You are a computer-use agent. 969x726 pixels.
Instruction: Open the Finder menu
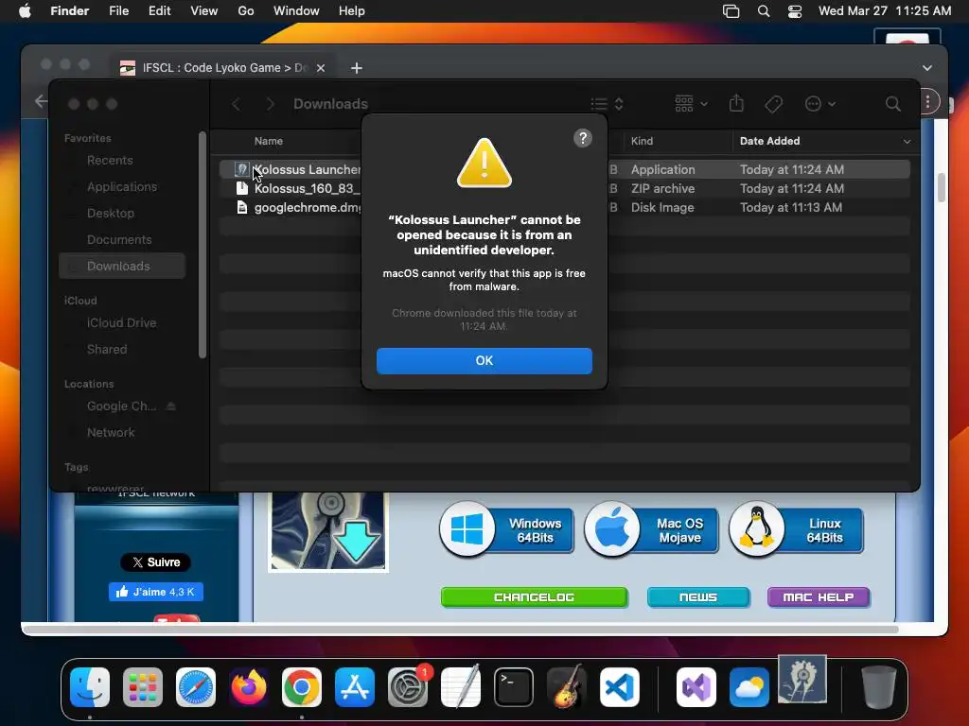coord(70,11)
